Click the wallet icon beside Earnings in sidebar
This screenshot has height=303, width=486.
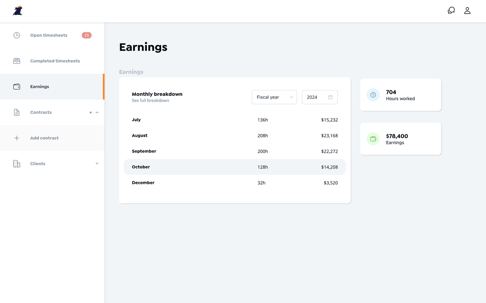click(17, 87)
